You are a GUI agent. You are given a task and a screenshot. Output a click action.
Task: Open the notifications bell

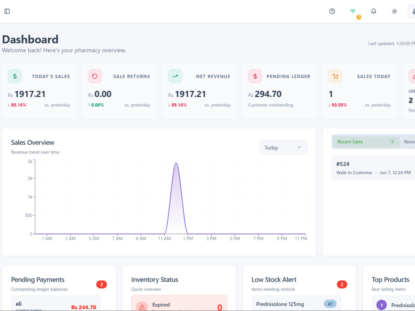click(x=373, y=11)
